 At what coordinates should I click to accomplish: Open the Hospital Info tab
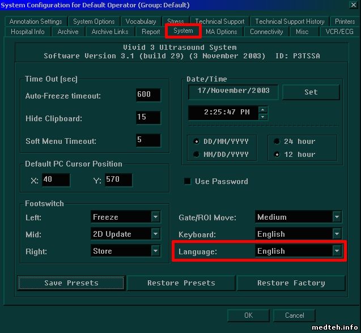pyautogui.click(x=27, y=32)
